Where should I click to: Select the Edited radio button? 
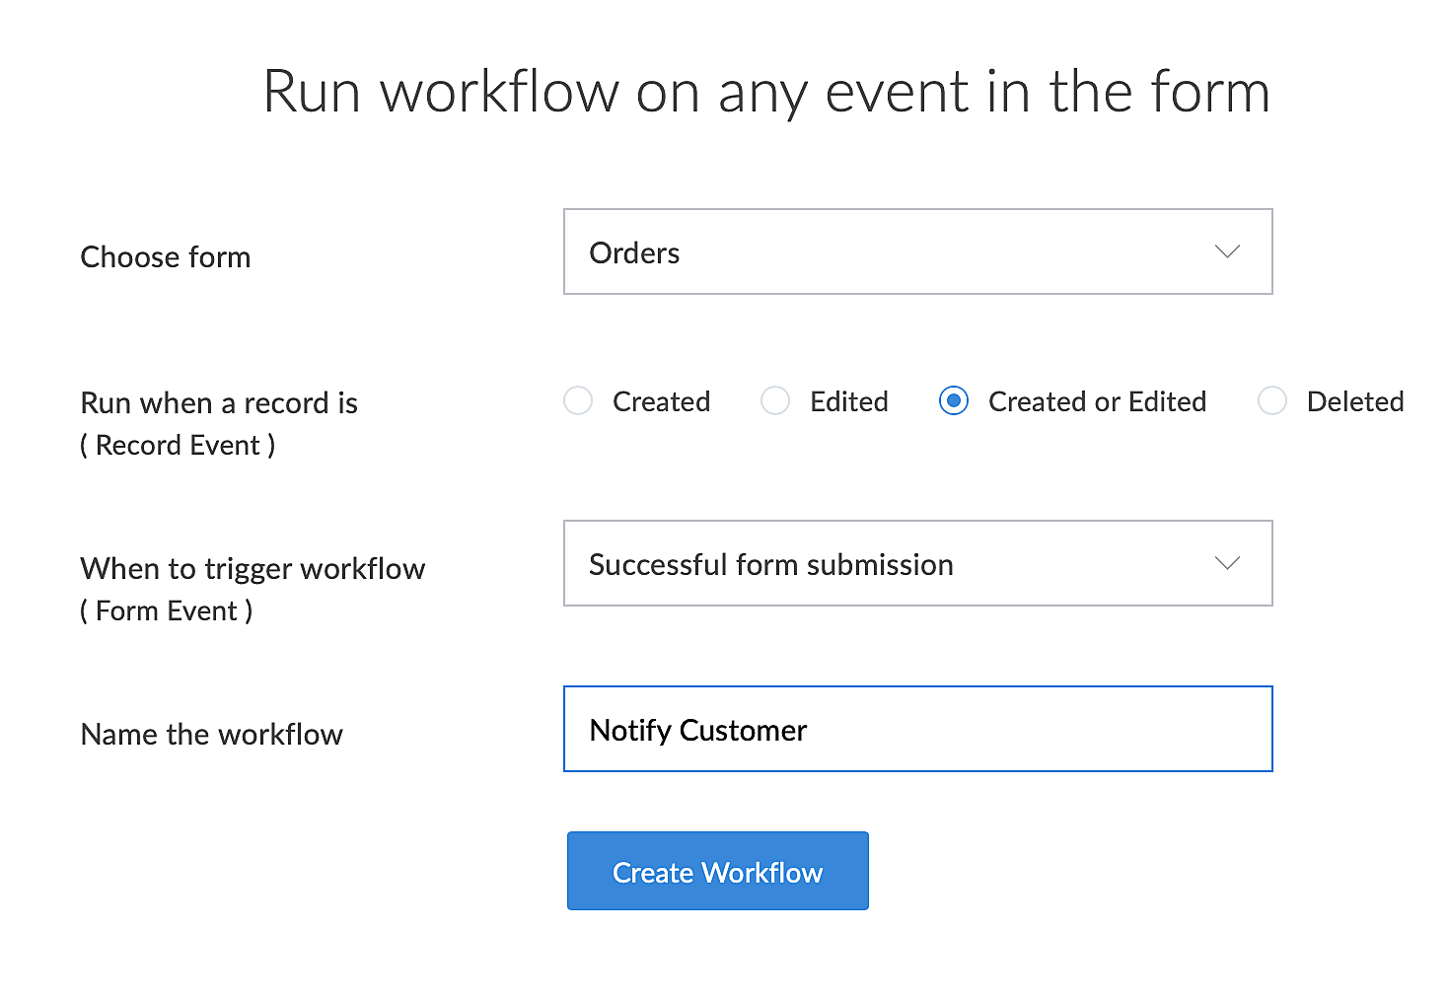click(775, 401)
